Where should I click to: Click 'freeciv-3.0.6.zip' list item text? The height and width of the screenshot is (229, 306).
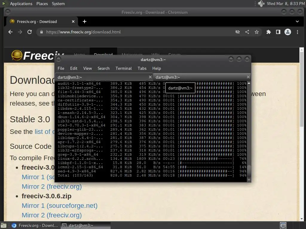46,196
